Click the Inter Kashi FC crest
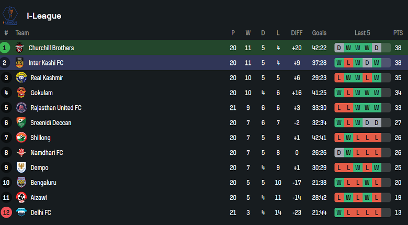This screenshot has height=225, width=408. pyautogui.click(x=21, y=63)
